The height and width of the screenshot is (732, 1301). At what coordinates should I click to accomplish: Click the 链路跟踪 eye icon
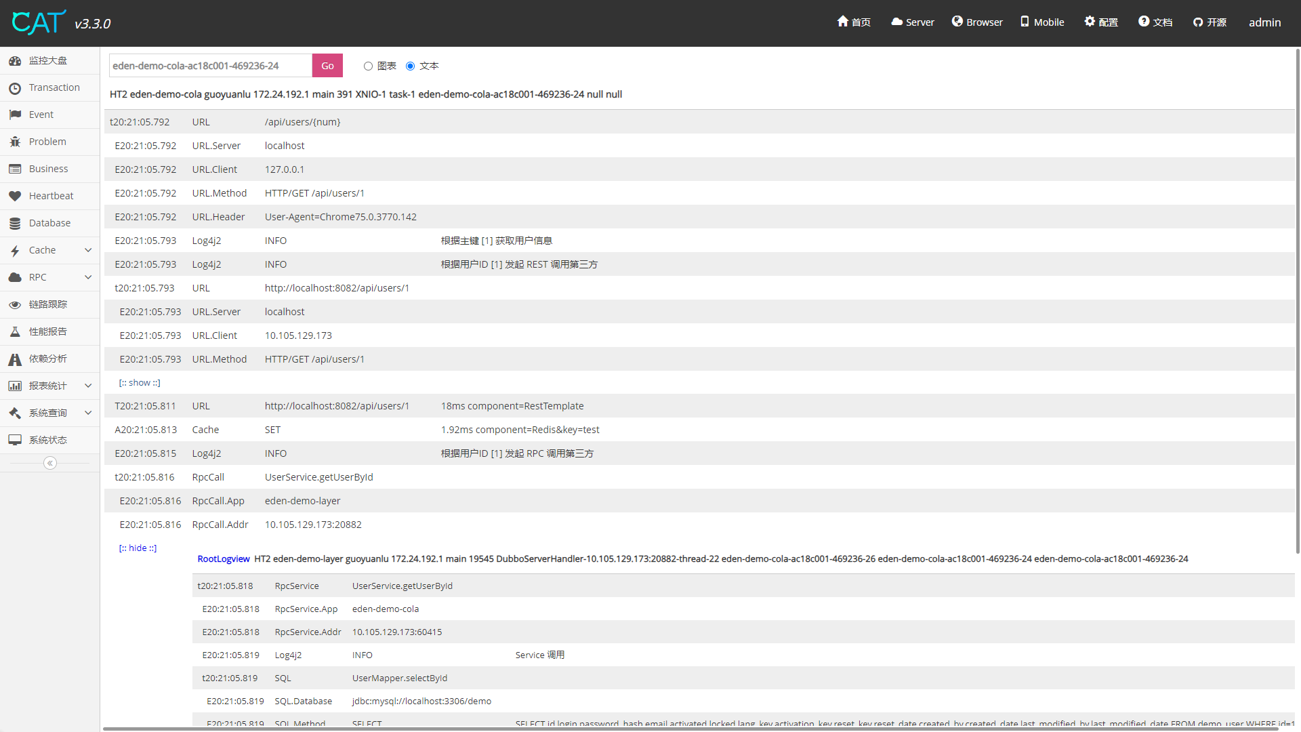pyautogui.click(x=15, y=304)
